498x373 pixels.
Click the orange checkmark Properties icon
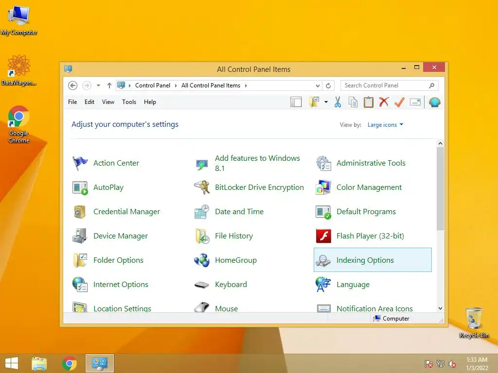click(400, 102)
